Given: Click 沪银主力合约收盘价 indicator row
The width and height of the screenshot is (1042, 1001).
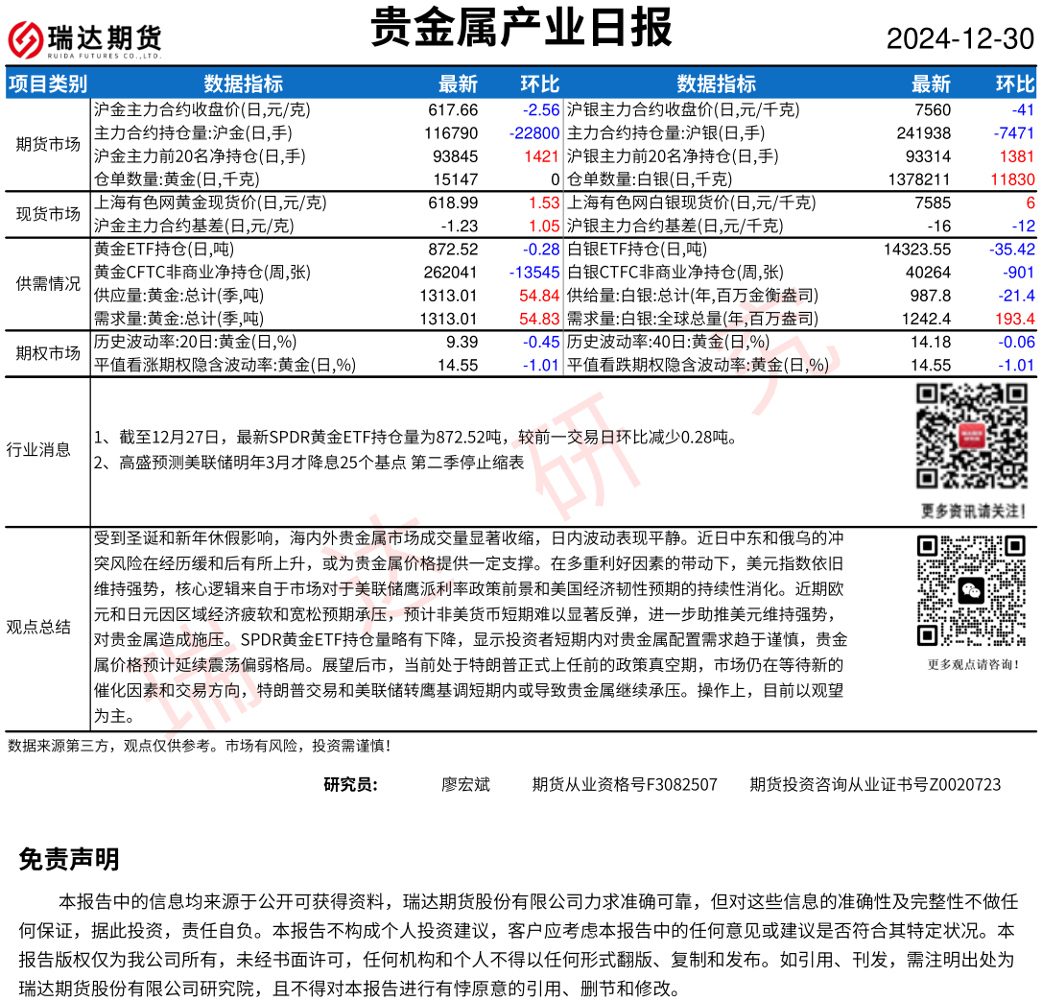Looking at the screenshot, I should pos(683,109).
